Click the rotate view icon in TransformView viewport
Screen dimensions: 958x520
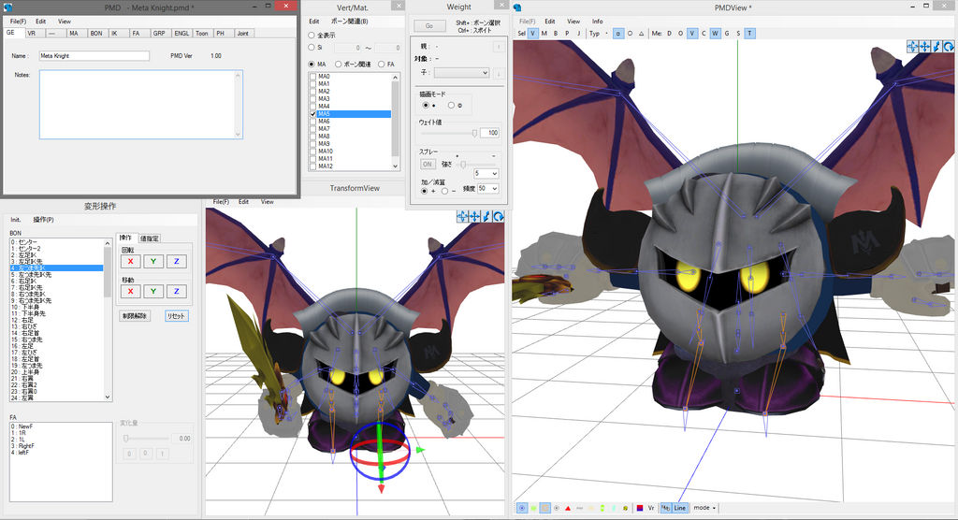(499, 216)
